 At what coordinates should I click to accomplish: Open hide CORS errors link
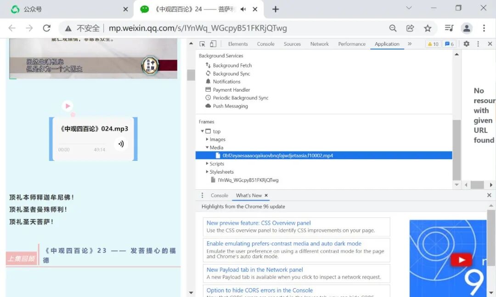(259, 290)
